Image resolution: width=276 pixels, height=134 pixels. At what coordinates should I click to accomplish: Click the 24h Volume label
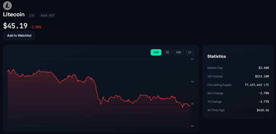click(215, 76)
